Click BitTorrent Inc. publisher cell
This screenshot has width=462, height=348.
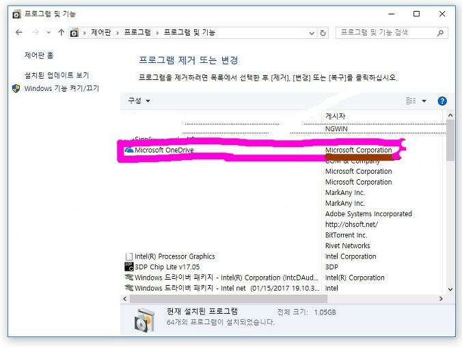click(346, 235)
